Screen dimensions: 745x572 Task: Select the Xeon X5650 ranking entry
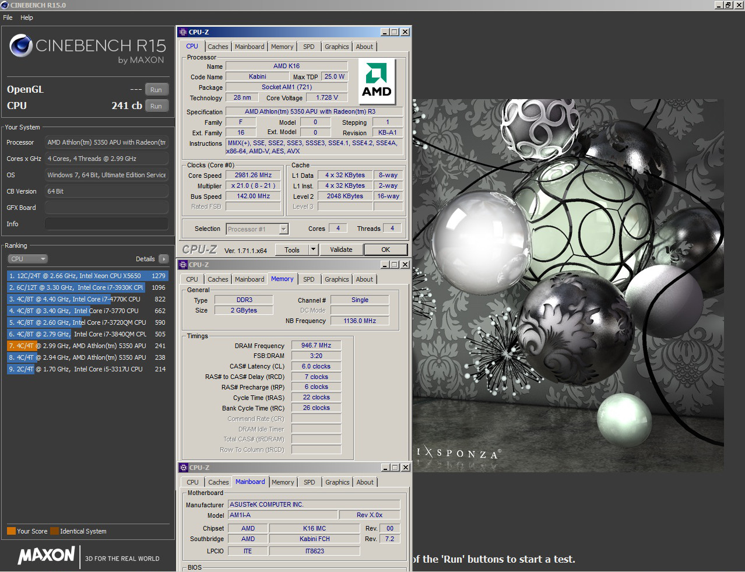[x=87, y=276]
